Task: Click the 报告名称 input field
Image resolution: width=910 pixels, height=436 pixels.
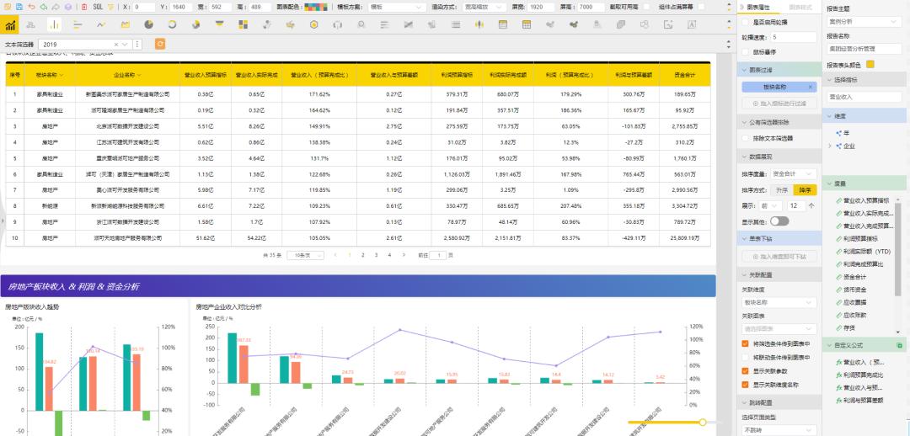Action: click(864, 49)
